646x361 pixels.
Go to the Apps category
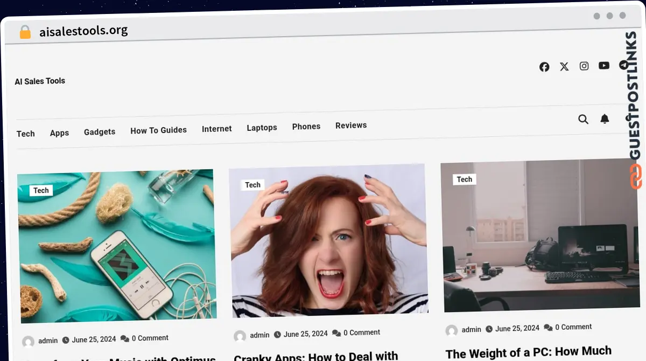pos(59,133)
